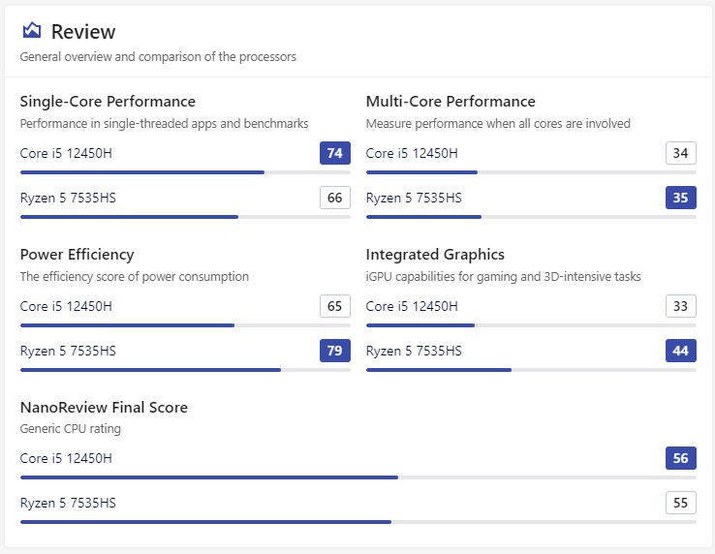Click Core i5 12450H final score bar

pyautogui.click(x=357, y=477)
